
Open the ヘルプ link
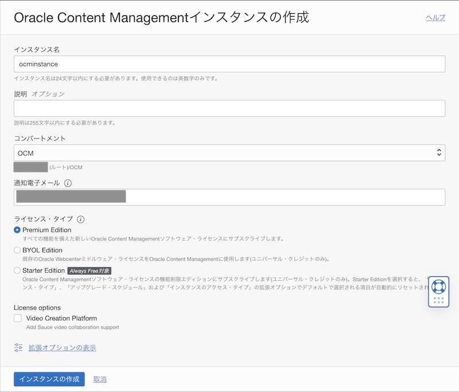[435, 18]
